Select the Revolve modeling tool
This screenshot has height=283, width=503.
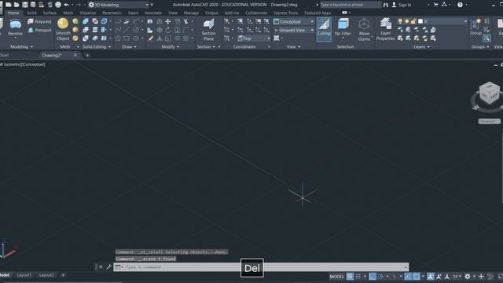coord(15,28)
